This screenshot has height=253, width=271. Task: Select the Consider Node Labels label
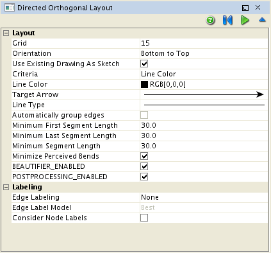[50, 218]
